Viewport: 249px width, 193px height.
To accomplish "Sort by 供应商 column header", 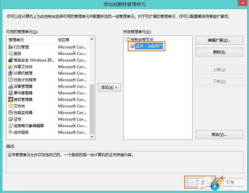I will (x=73, y=40).
